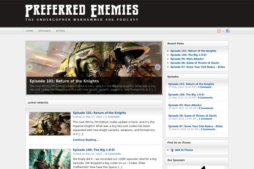
Task: Open '9 Comments' link under Episode 100 post
Action: click(x=113, y=154)
